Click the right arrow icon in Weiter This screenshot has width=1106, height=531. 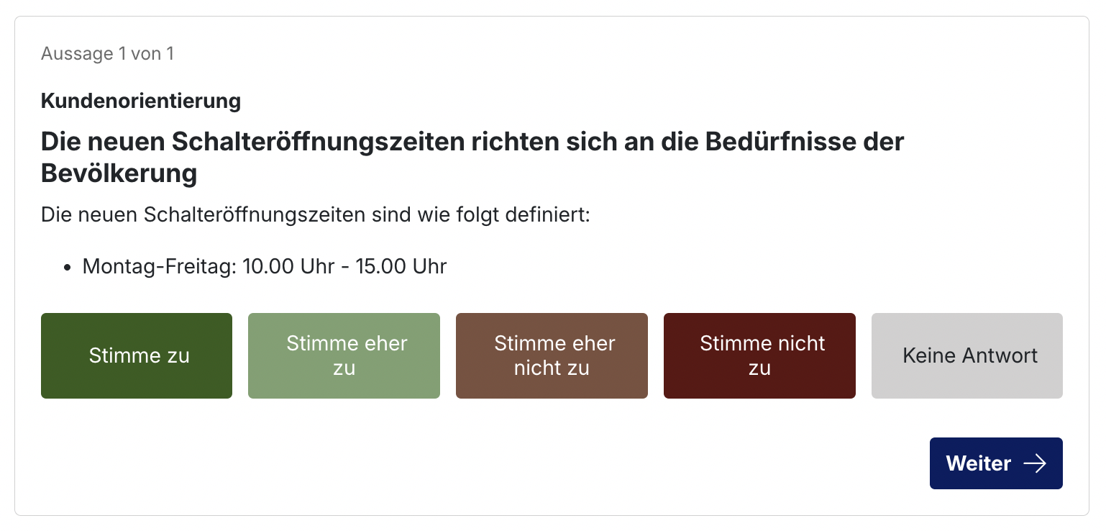point(1035,463)
